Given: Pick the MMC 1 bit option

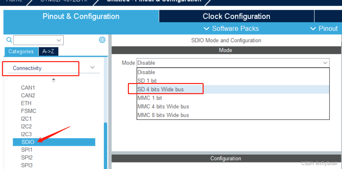Looking at the screenshot, I should click(x=150, y=98).
